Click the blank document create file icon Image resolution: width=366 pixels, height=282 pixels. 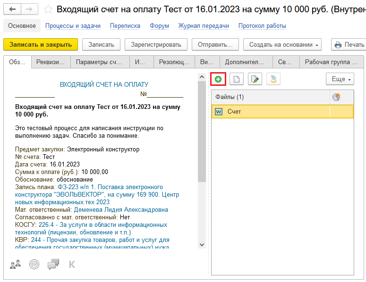(x=237, y=79)
